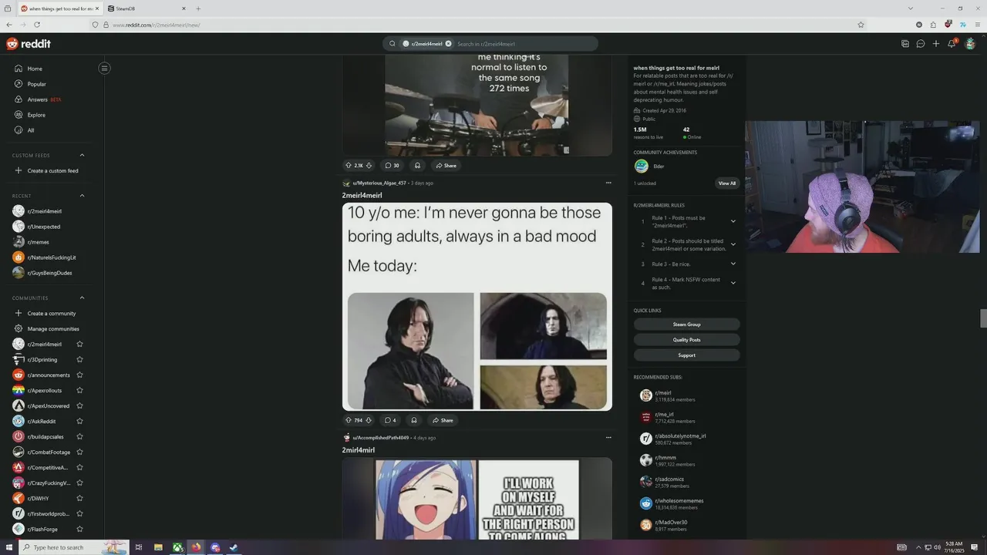This screenshot has height=555, width=987.
Task: Open the list all tabs dropdown
Action: coord(911,8)
